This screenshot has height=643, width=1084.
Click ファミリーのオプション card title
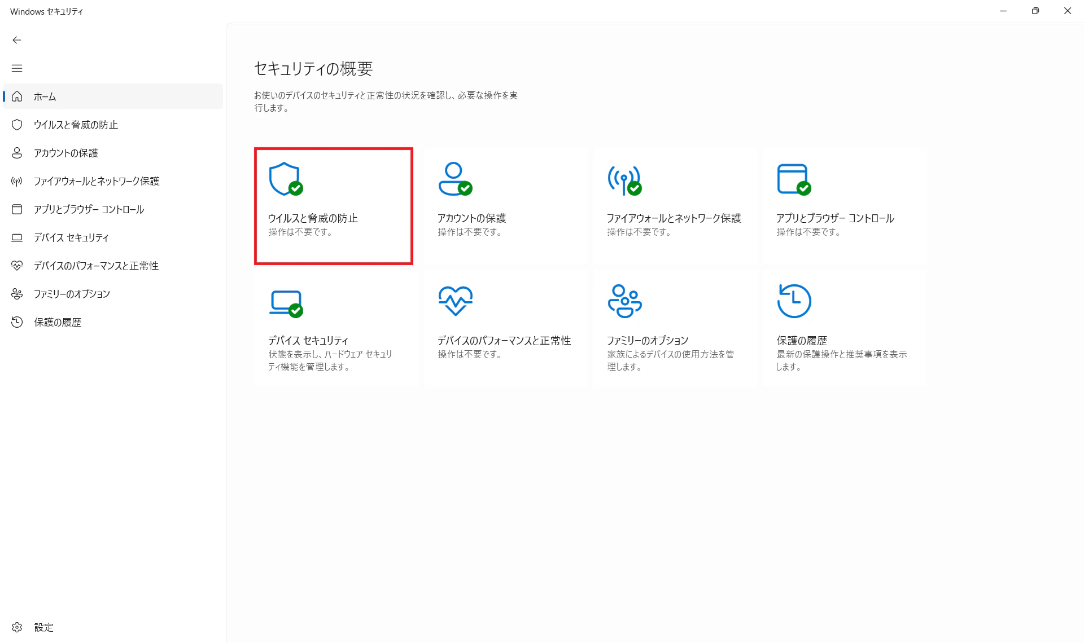tap(648, 341)
